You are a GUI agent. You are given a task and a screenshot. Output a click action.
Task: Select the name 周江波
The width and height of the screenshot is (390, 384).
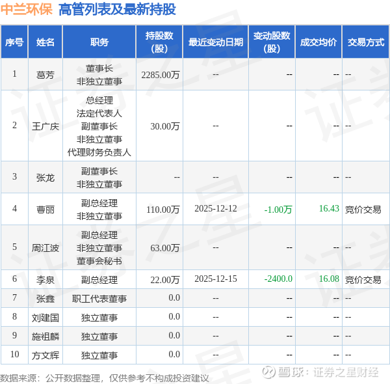[45, 248]
